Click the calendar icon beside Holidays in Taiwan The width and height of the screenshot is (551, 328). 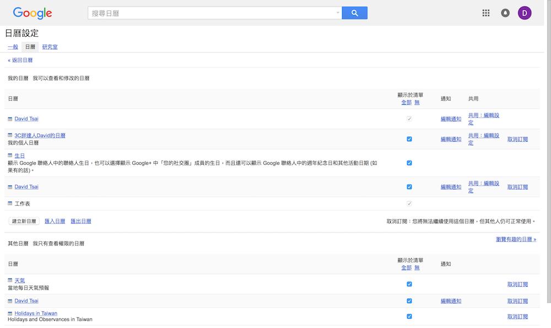tap(9, 313)
